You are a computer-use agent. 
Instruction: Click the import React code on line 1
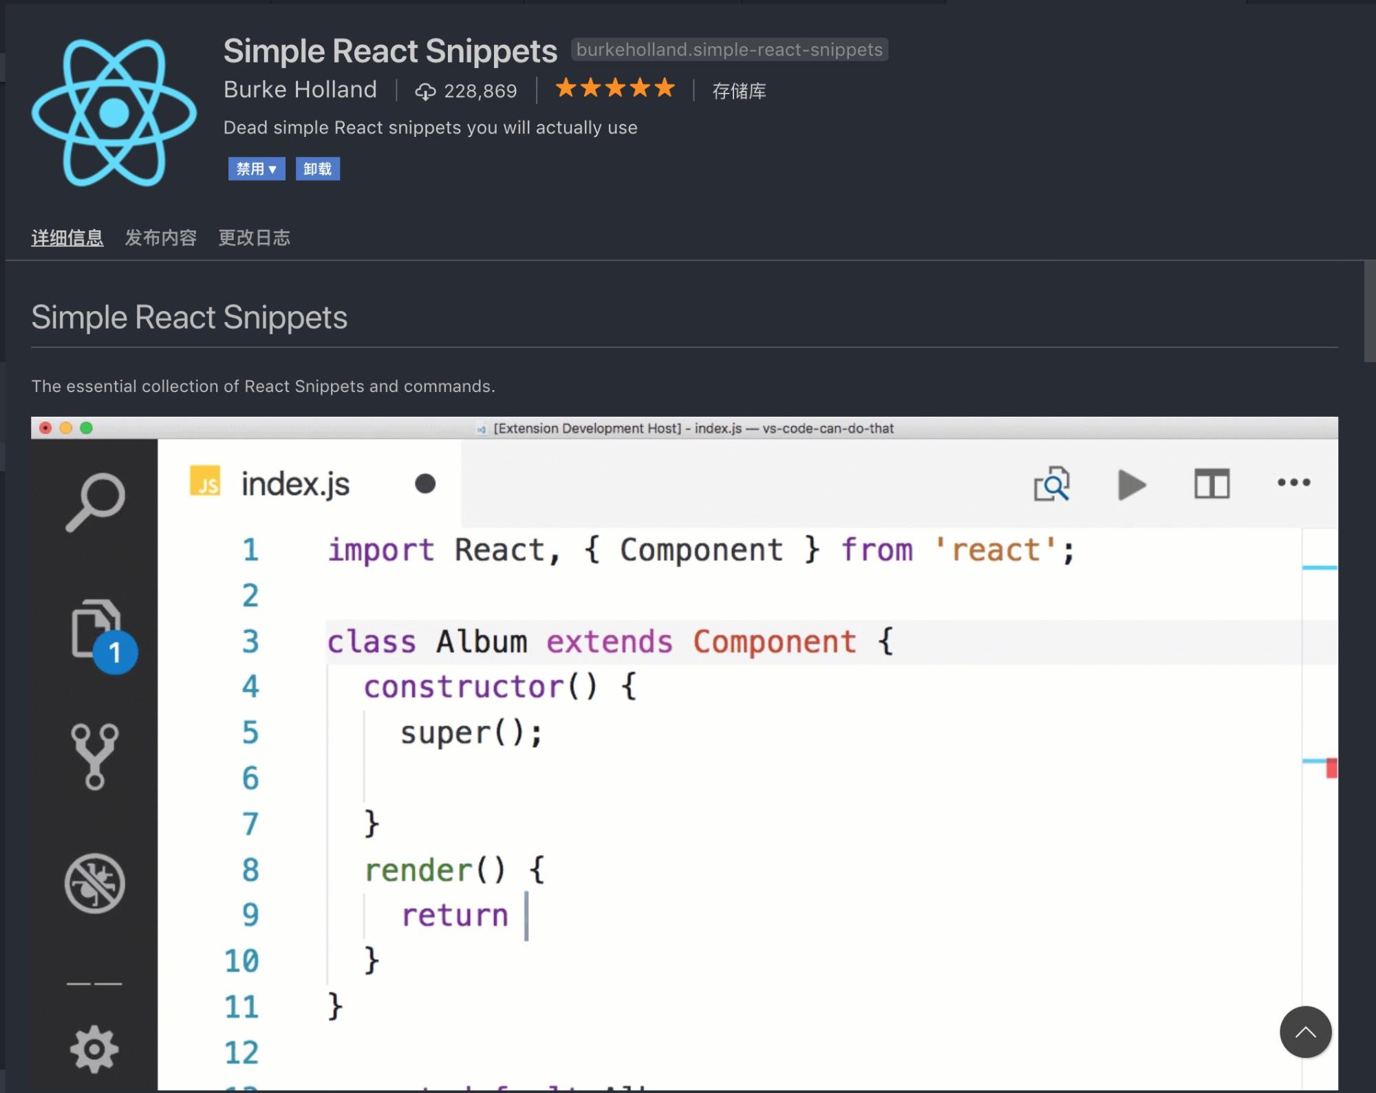point(700,550)
